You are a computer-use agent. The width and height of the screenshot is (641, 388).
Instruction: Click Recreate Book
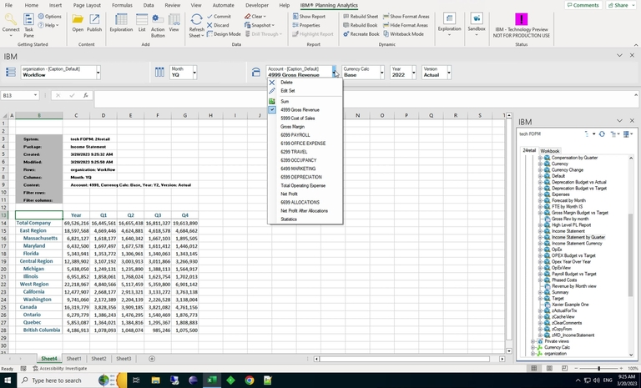click(x=361, y=34)
